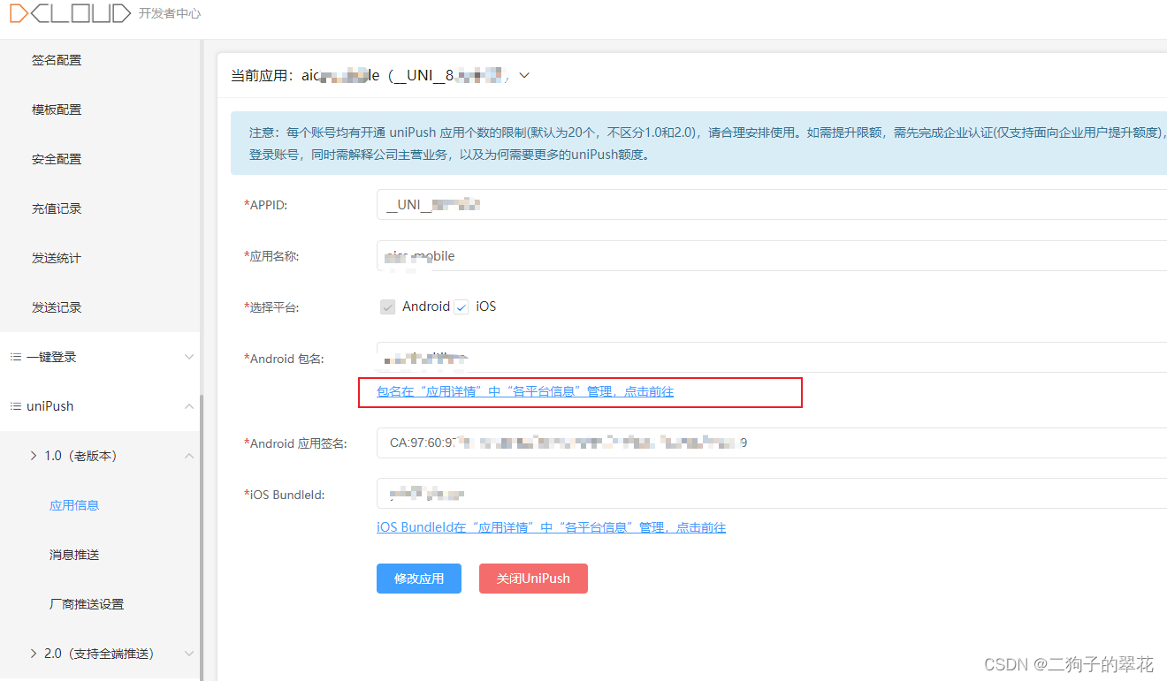This screenshot has width=1167, height=681.
Task: Open 发送记录 in the sidebar
Action: click(57, 307)
